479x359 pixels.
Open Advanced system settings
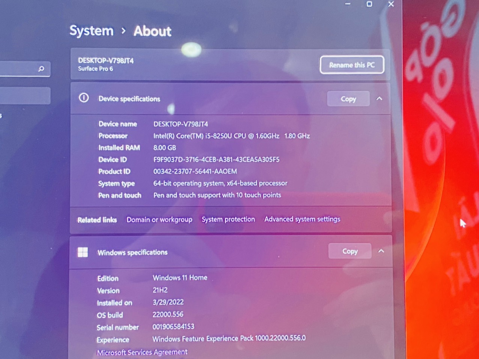pyautogui.click(x=302, y=219)
